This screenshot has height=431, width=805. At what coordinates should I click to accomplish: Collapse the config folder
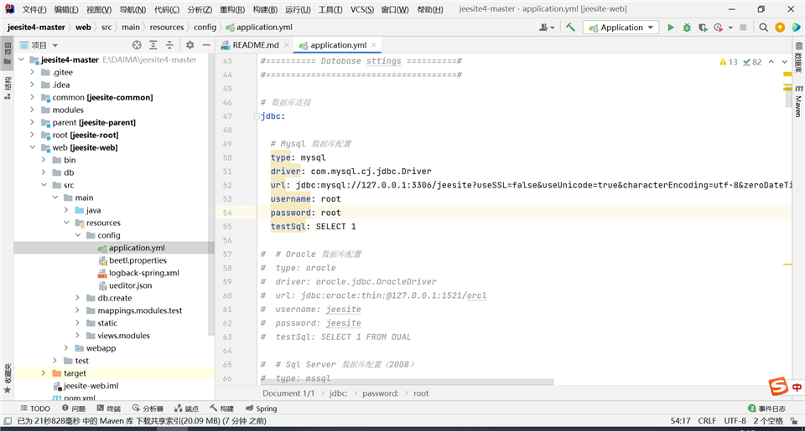[77, 235]
